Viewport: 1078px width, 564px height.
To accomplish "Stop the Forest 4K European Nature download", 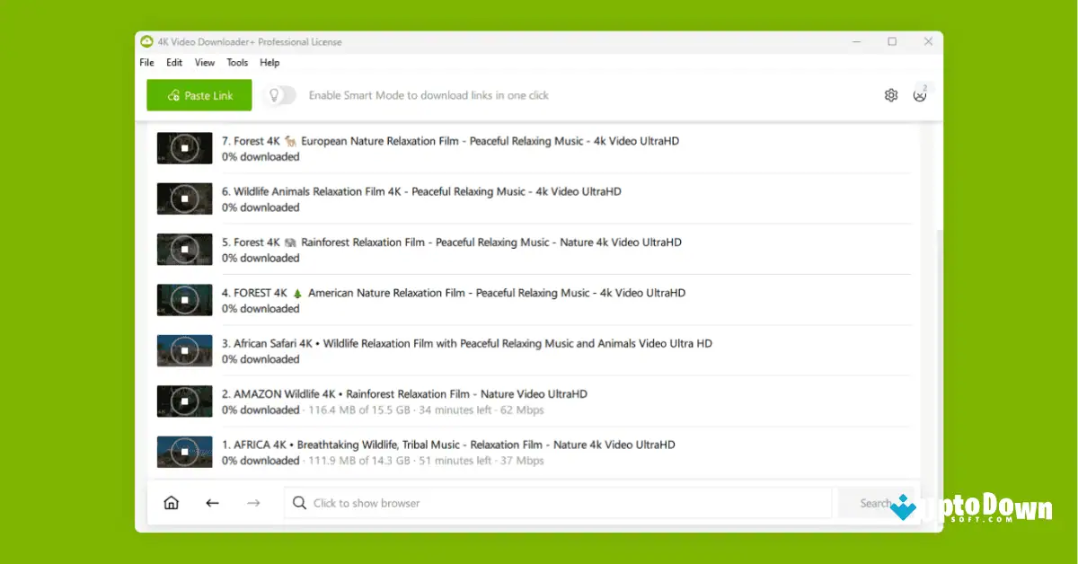I will click(x=184, y=147).
